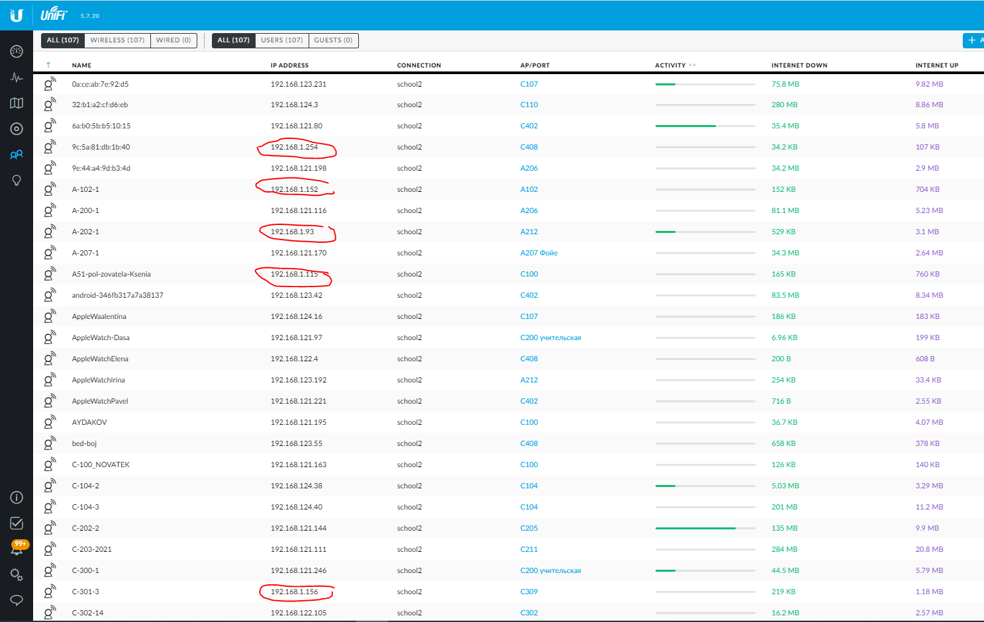Screen dimensions: 984x622
Task: Open the Statistics pulse icon
Action: tap(17, 77)
